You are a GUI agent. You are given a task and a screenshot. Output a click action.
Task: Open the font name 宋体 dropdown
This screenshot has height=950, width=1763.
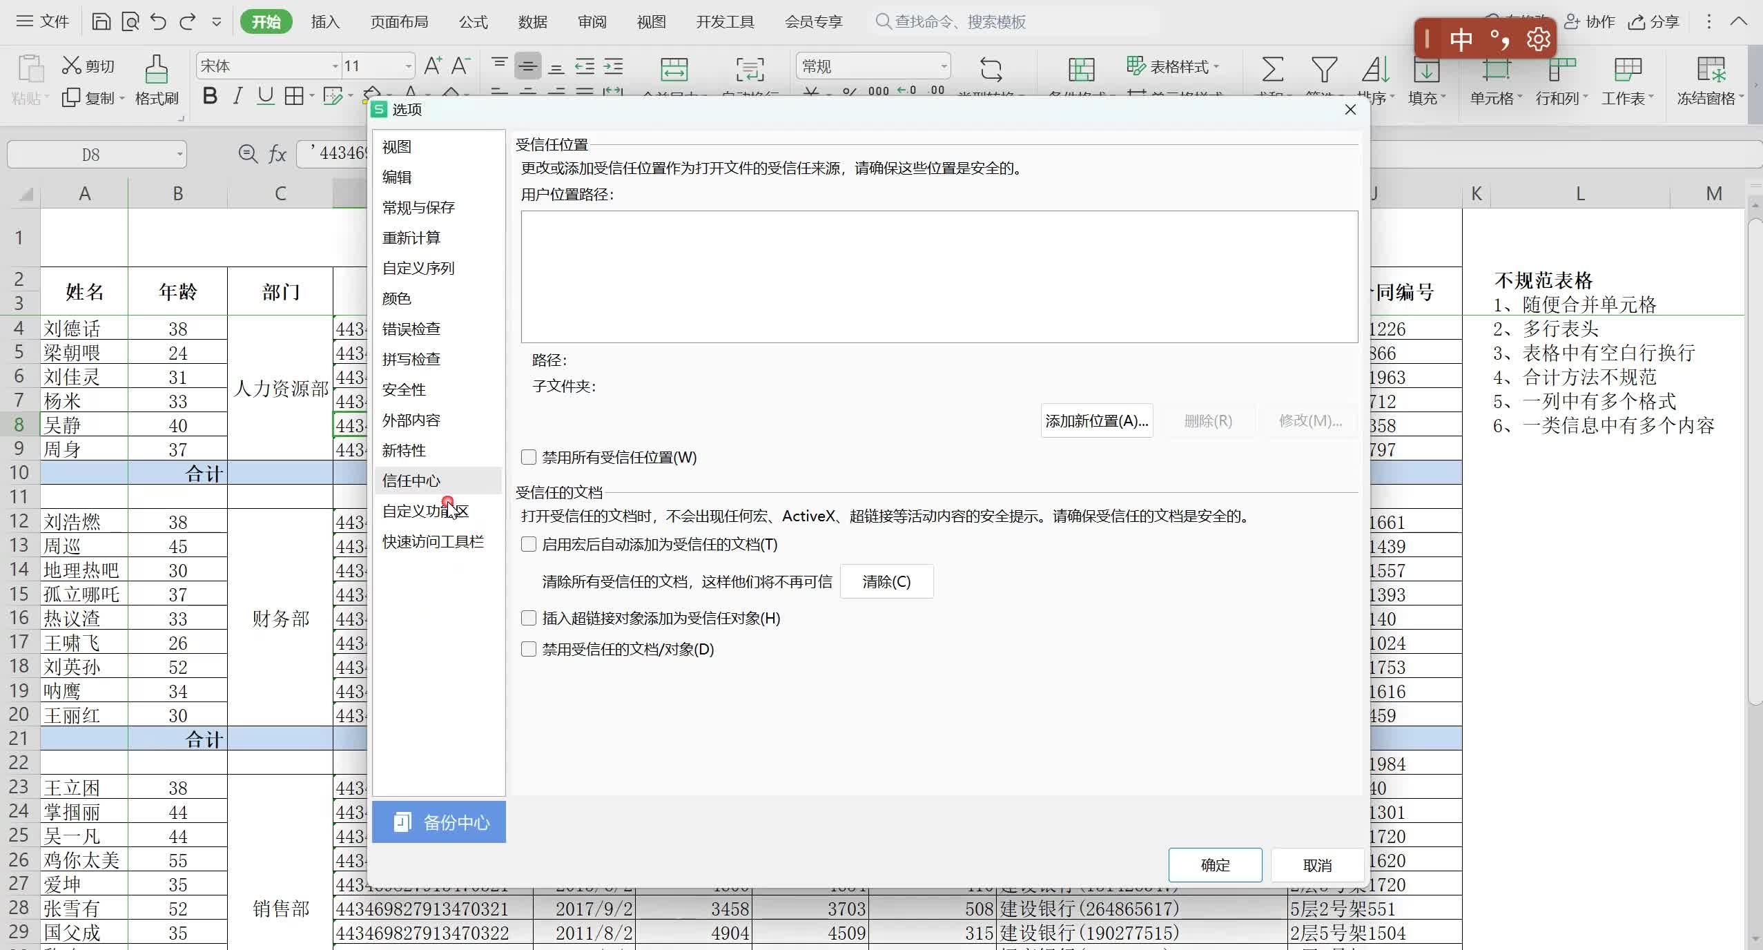tap(335, 66)
